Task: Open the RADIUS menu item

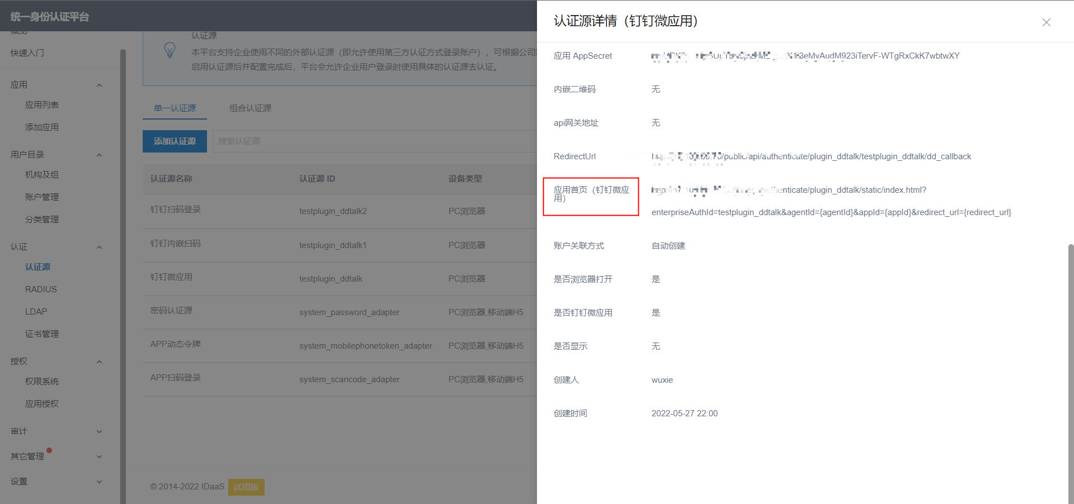Action: (x=41, y=289)
